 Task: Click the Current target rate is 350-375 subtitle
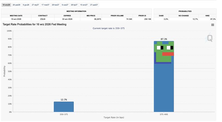click(x=109, y=28)
